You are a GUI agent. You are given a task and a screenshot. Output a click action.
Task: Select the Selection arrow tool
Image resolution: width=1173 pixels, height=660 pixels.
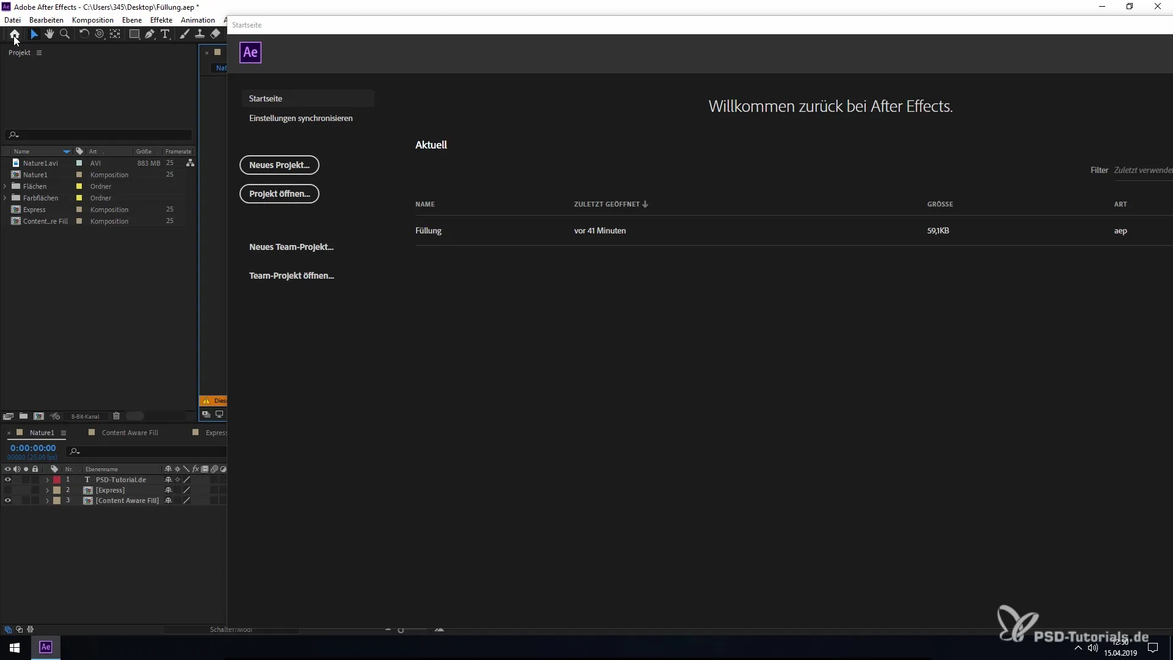coord(34,34)
